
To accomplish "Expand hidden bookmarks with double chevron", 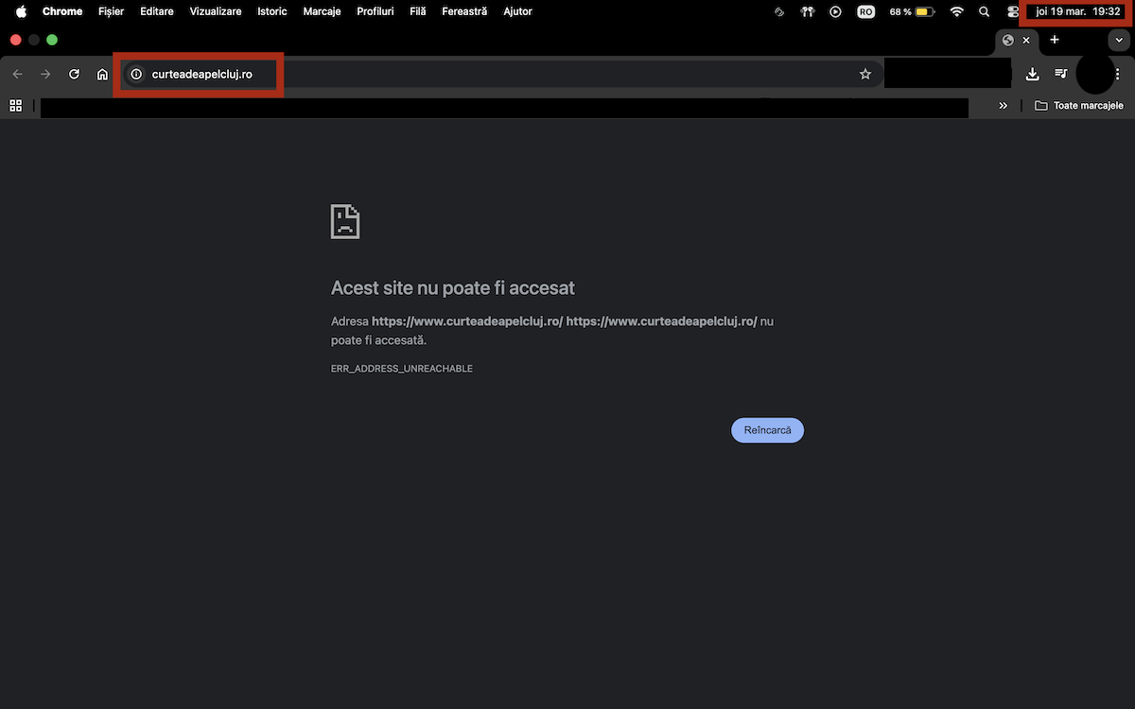I will click(x=1003, y=106).
